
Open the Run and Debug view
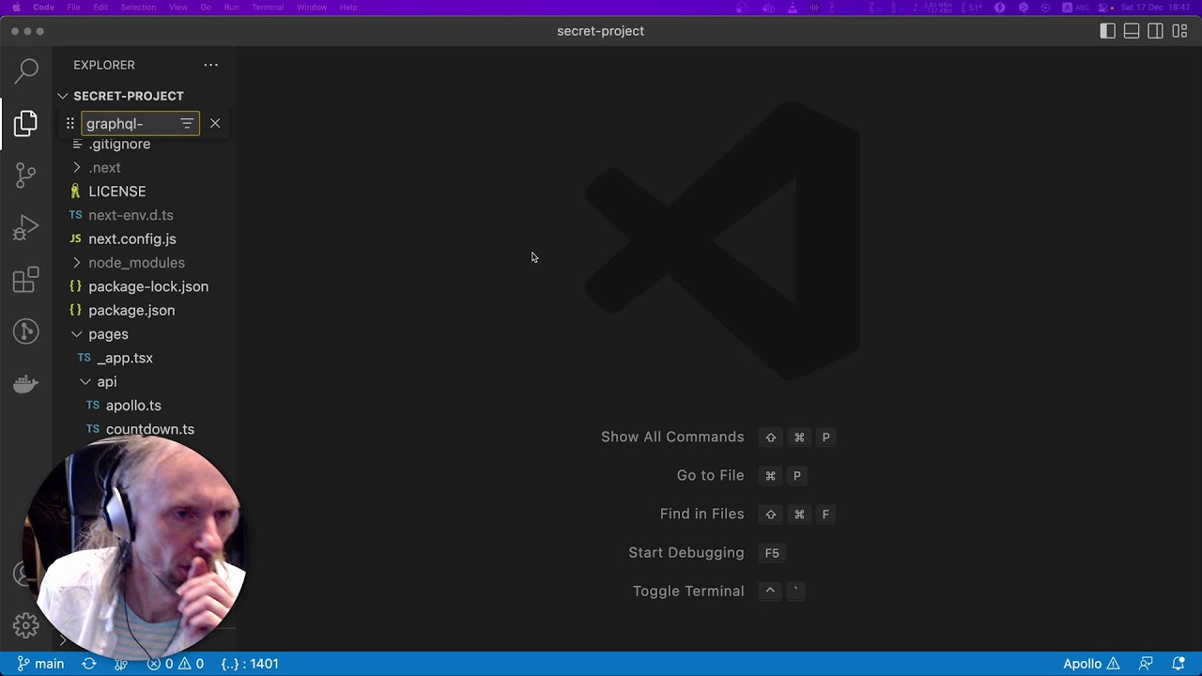pyautogui.click(x=26, y=227)
